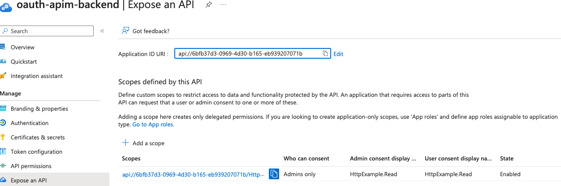Click the User consent display column header
Image resolution: width=561 pixels, height=186 pixels.
tap(458, 158)
